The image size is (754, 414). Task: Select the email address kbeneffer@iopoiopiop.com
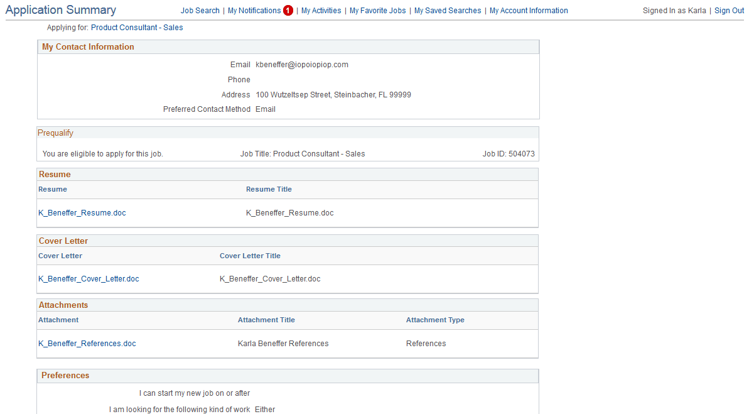(x=302, y=64)
